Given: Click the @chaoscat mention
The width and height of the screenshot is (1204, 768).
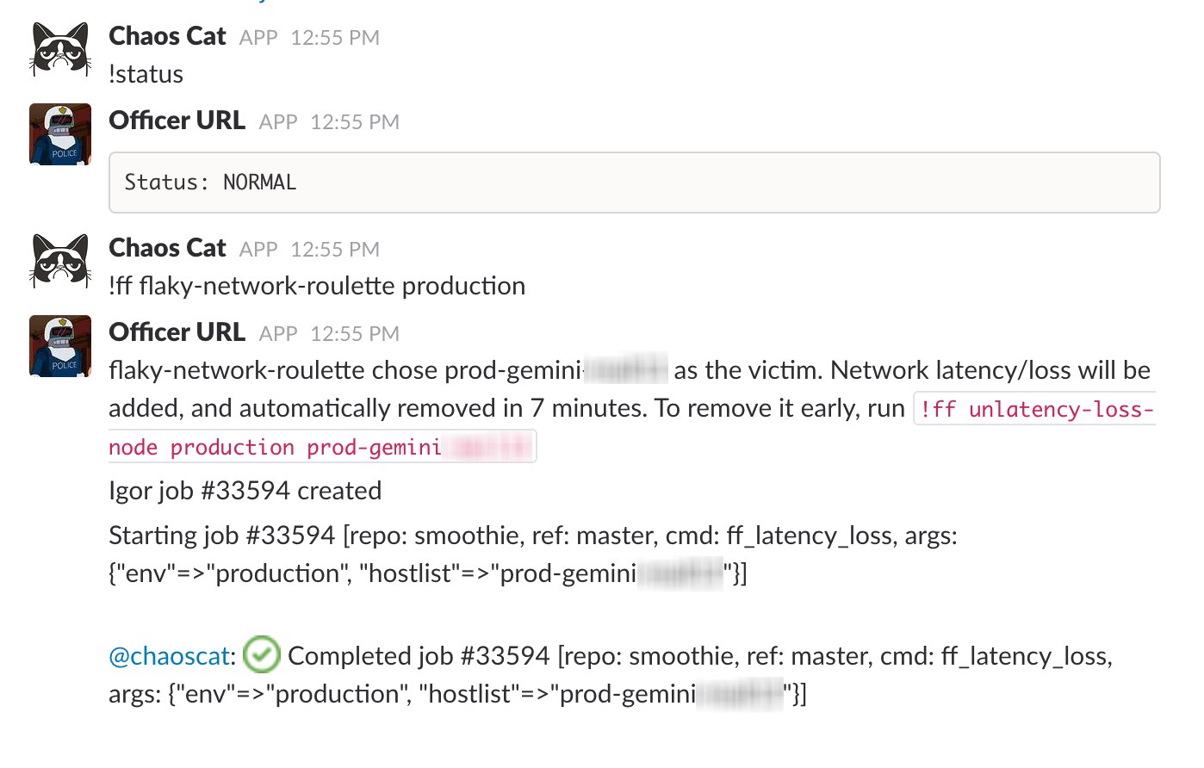Looking at the screenshot, I should click(x=171, y=656).
